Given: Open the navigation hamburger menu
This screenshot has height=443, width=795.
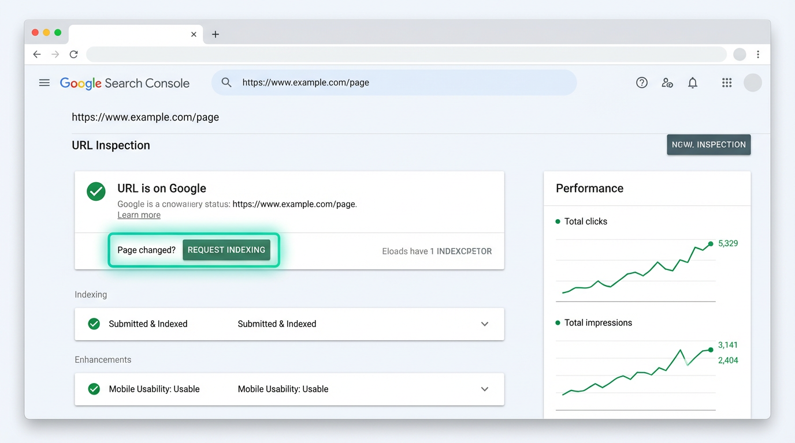Looking at the screenshot, I should [x=44, y=82].
